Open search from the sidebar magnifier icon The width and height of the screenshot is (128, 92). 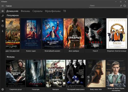point(3,16)
